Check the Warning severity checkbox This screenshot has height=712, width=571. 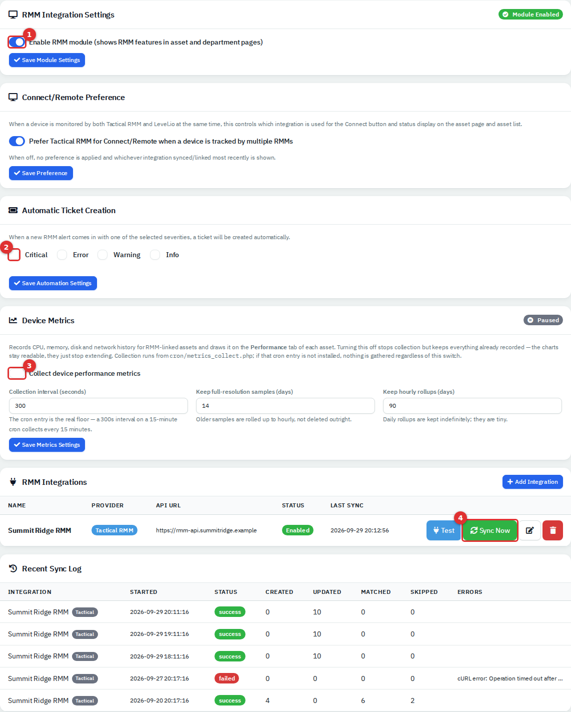point(102,255)
